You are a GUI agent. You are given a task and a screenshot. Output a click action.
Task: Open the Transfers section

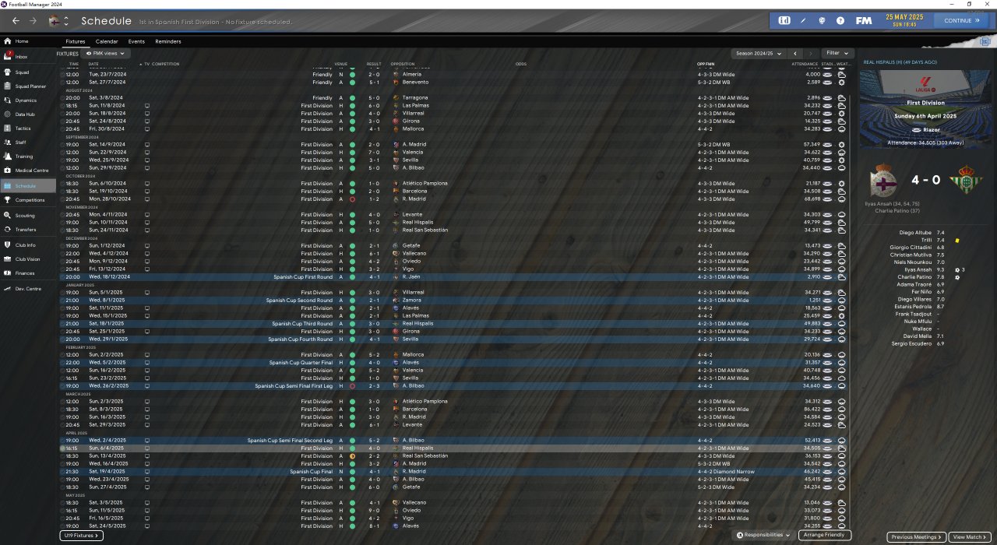tap(25, 230)
